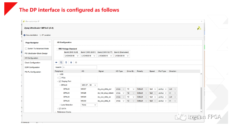Open Bank3 Dedicated voltage dropdown
Screen dimensions: 234x130
click(122, 56)
